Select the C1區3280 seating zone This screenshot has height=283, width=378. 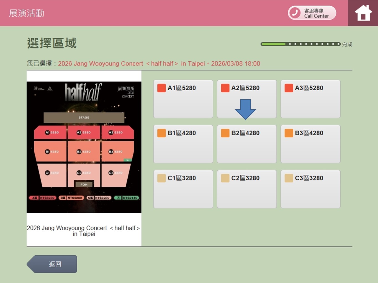pos(183,189)
